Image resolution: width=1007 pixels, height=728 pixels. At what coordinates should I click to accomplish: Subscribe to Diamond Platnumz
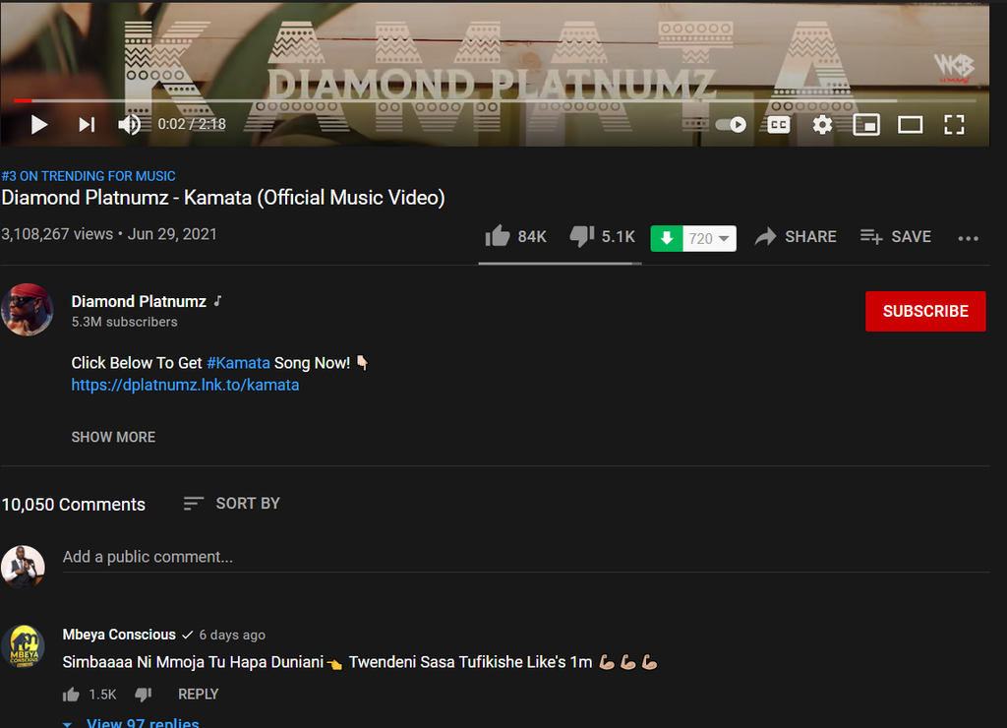[x=925, y=311]
